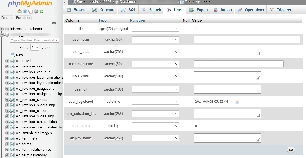
Task: Open the Favorites tables button
Action: click(x=23, y=18)
